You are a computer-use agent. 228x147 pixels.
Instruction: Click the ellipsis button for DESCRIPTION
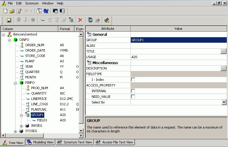point(223,68)
